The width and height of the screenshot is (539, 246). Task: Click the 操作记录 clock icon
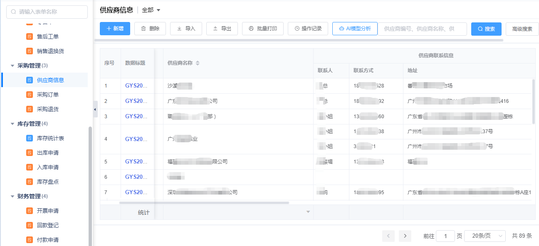click(296, 29)
